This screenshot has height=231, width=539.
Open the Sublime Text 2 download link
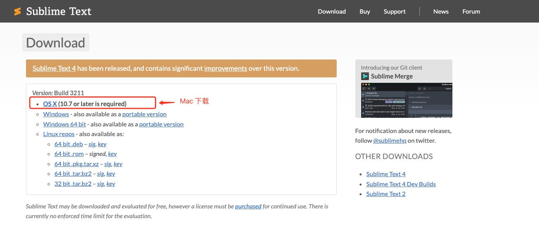pyautogui.click(x=386, y=194)
